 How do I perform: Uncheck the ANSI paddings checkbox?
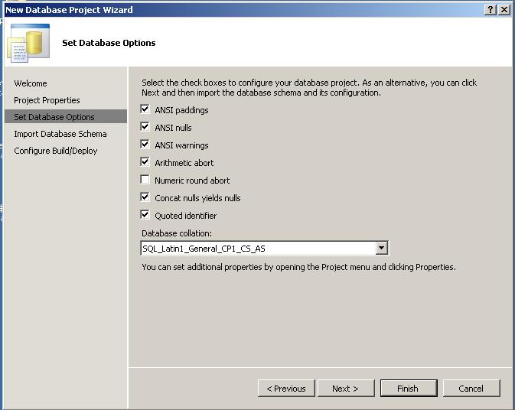click(x=145, y=109)
